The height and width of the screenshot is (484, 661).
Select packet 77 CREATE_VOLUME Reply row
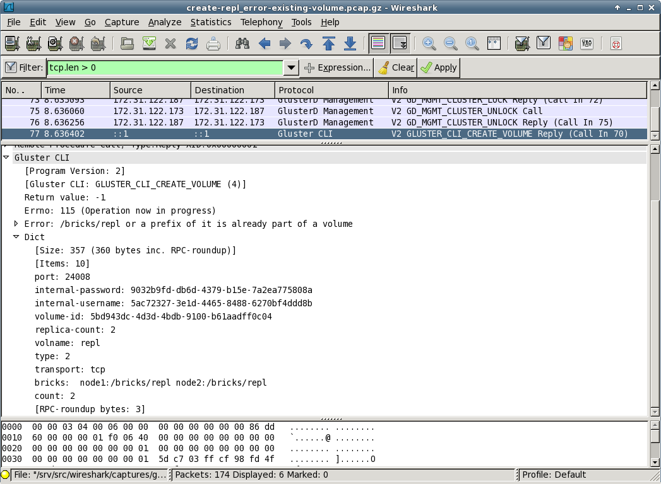coord(325,134)
